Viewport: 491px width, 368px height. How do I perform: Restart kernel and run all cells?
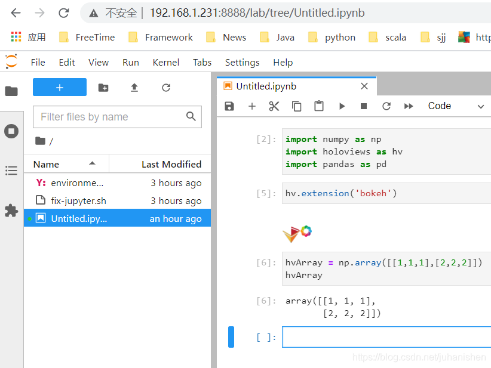(x=409, y=106)
